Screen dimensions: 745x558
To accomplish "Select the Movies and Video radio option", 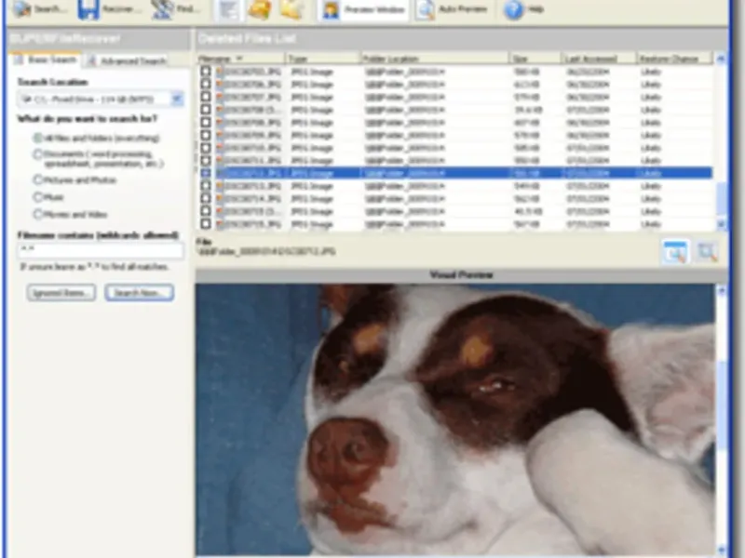I will click(37, 214).
